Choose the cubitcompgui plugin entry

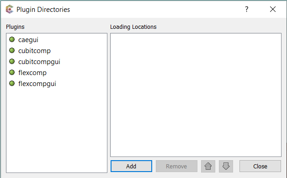(39, 62)
